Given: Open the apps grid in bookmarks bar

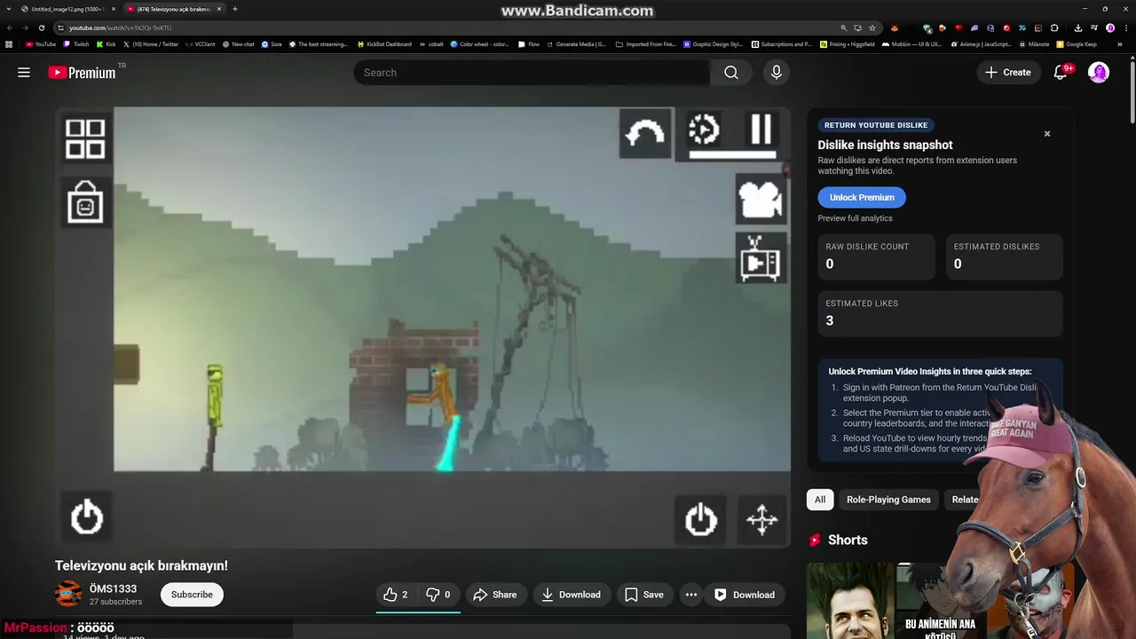Looking at the screenshot, I should (9, 43).
